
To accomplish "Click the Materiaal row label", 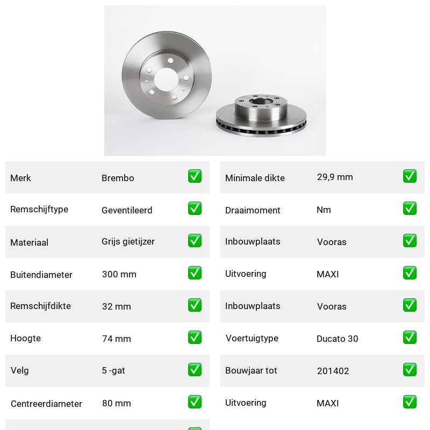I will 30,242.
